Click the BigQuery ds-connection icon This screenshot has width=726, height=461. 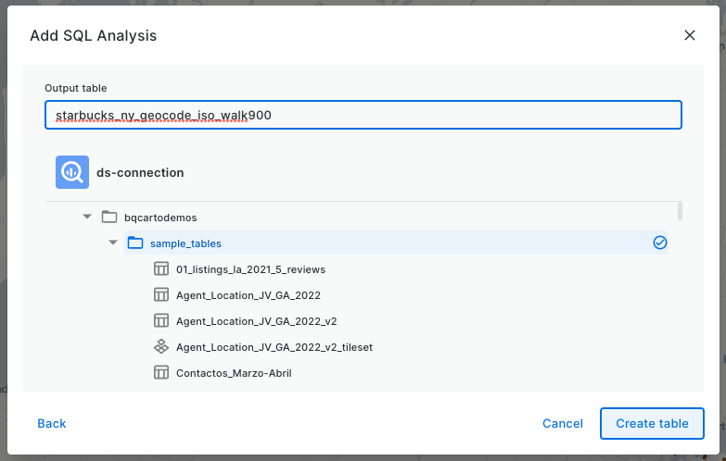pyautogui.click(x=71, y=172)
